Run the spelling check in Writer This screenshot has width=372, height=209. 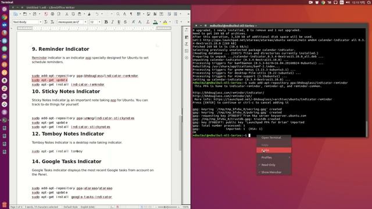tap(124, 14)
